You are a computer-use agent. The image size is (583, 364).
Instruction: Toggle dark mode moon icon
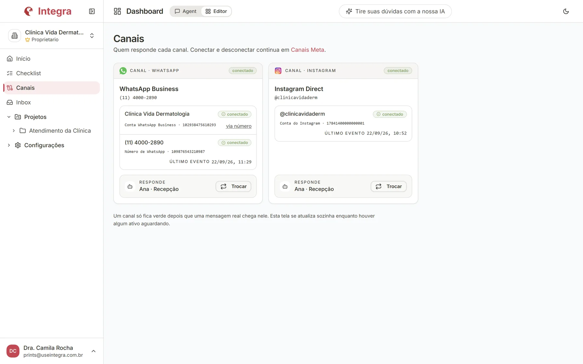pos(566,11)
